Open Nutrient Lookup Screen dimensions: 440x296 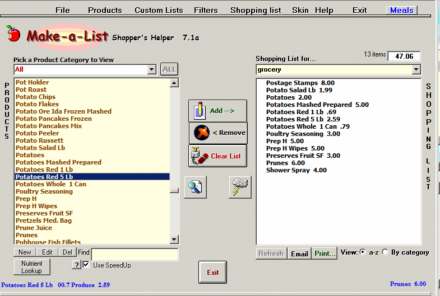click(32, 267)
